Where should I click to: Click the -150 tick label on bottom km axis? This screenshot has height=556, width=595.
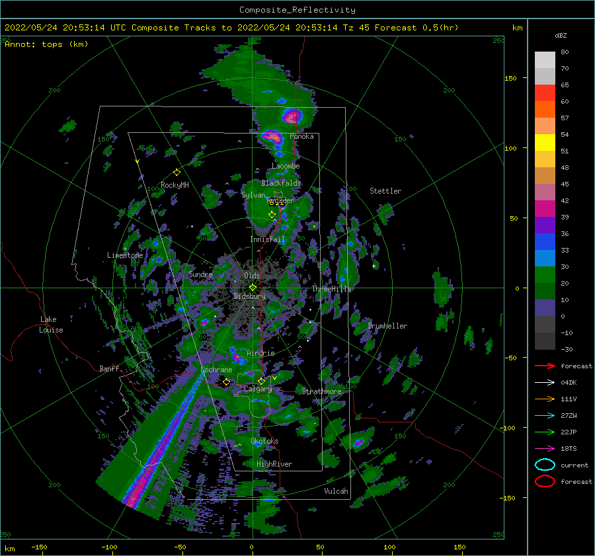coord(39,547)
